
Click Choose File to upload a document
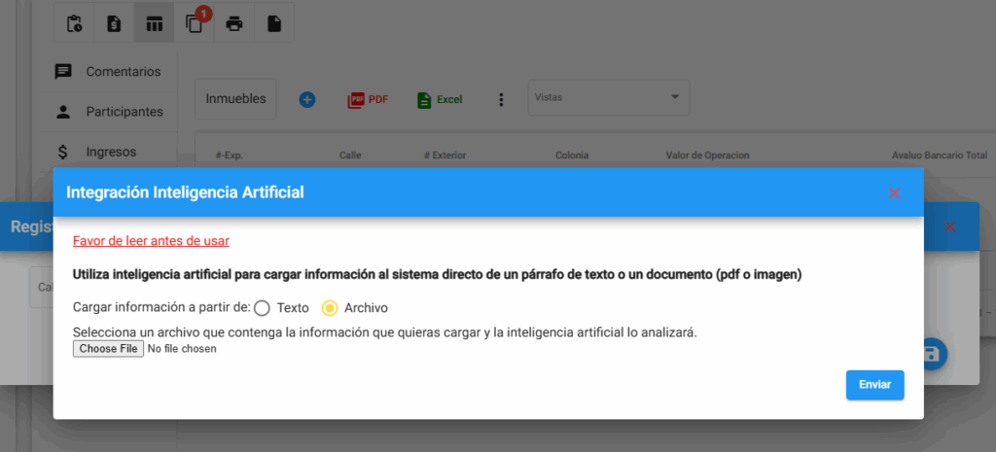[x=108, y=349]
